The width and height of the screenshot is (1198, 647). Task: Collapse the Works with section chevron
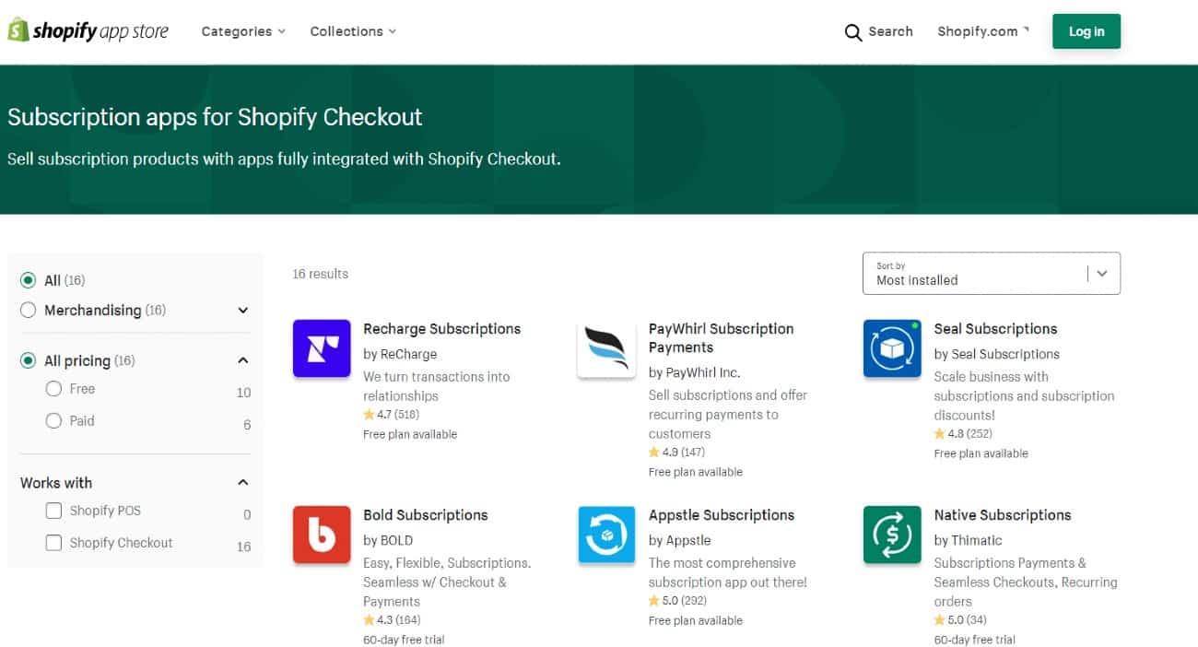243,482
